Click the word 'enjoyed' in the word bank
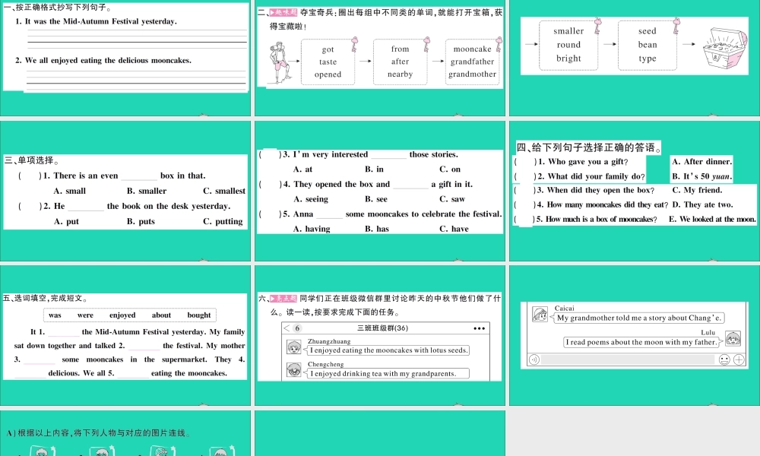The width and height of the screenshot is (760, 456). pyautogui.click(x=122, y=315)
